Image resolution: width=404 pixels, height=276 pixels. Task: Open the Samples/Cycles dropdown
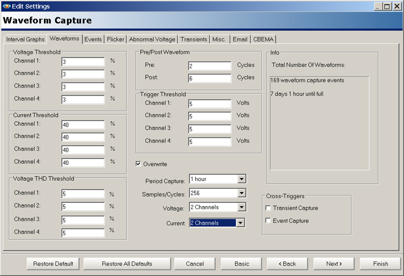click(242, 193)
